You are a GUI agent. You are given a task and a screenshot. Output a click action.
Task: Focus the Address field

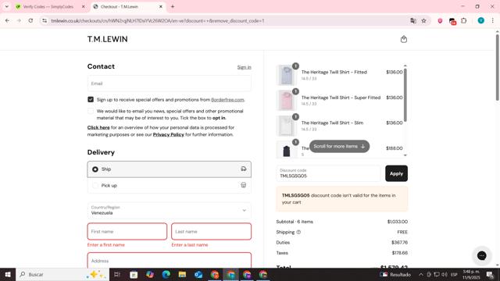169,260
